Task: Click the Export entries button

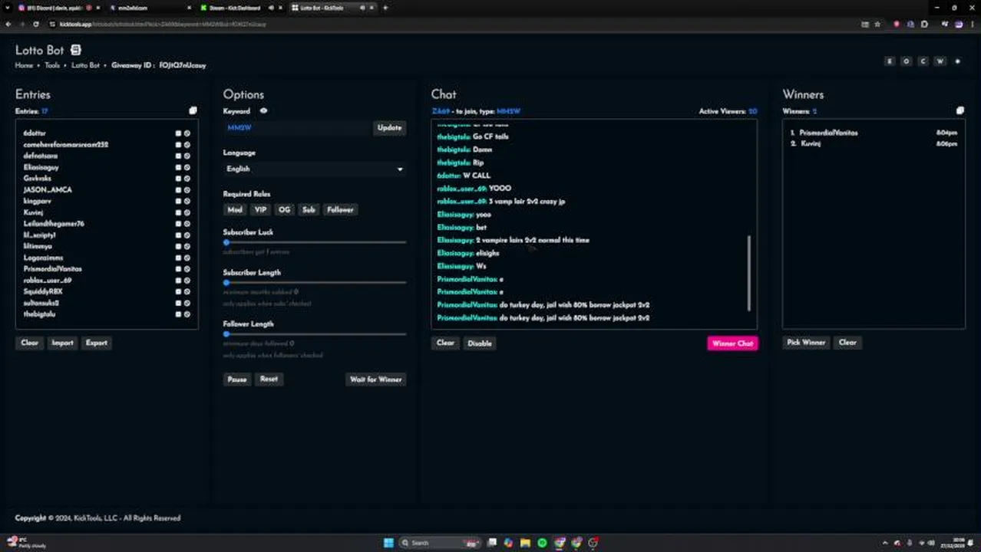Action: coord(97,343)
